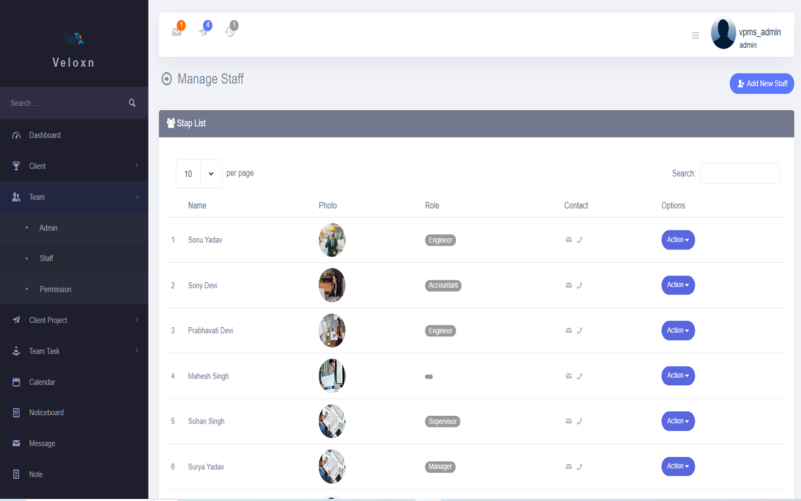Click the Add New Staff button
Viewport: 801px width, 501px height.
(x=762, y=83)
